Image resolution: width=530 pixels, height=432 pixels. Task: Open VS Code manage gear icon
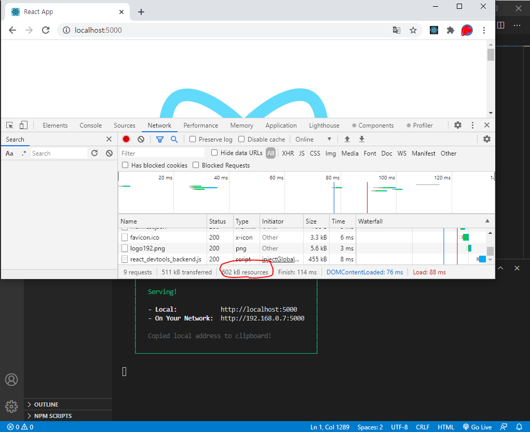pyautogui.click(x=11, y=407)
